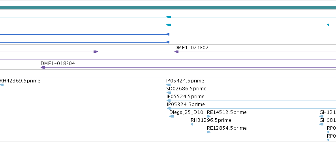Click the arrowhead glyph beneath IP05324.5prime
This screenshot has width=336, height=142.
(x=169, y=108)
